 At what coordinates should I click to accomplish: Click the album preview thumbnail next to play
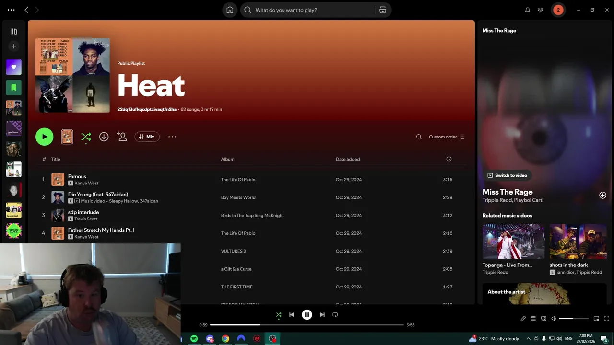67,137
